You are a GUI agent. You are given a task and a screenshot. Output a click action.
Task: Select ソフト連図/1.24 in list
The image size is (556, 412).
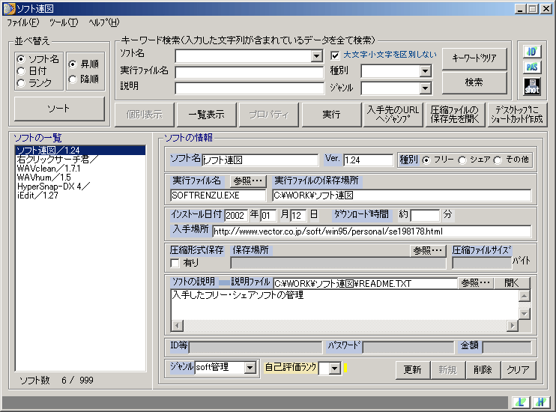click(80, 151)
